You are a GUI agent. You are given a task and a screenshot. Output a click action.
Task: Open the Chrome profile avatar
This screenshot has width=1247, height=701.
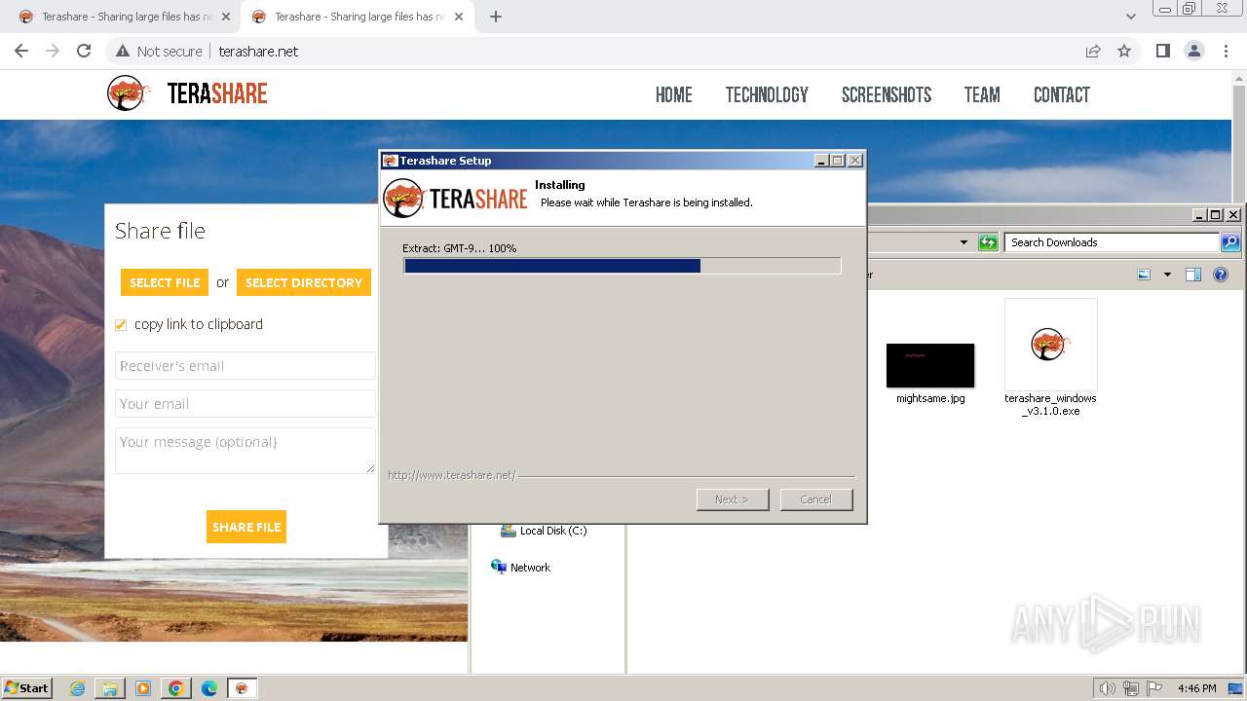(1193, 51)
